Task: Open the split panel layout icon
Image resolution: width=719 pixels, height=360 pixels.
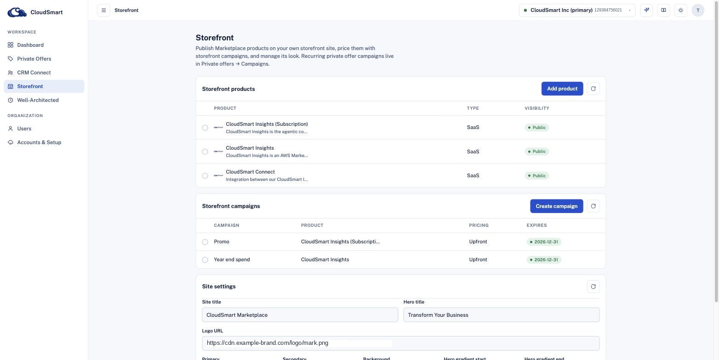Action: (x=663, y=10)
